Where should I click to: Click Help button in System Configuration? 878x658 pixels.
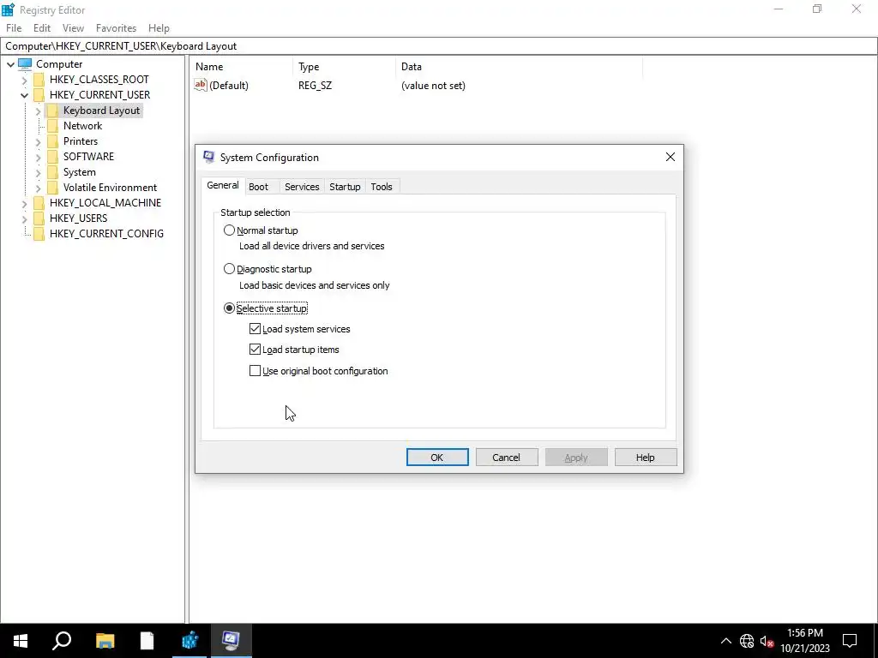pos(646,458)
